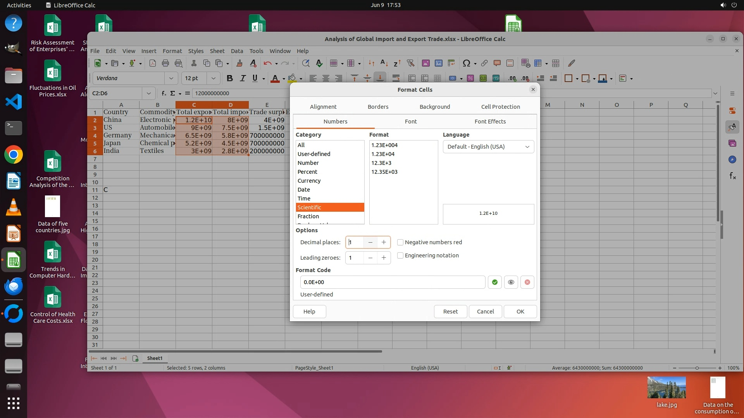The image size is (744, 418).
Task: Click the Italic formatting icon
Action: pos(243,78)
